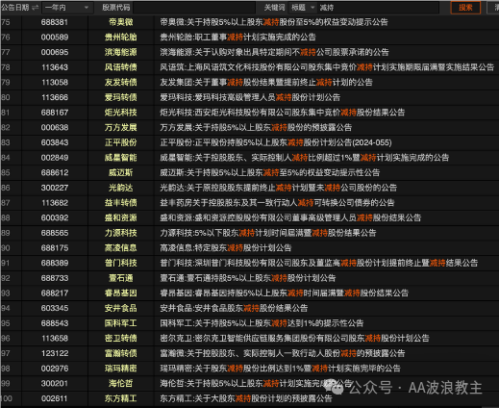The height and width of the screenshot is (408, 499).
Task: Open the 帝奥微 announcement title link
Action: (x=274, y=22)
